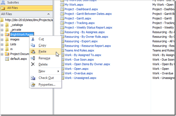Click the 'Project - Gantt' title cell
This screenshot has height=116, width=176.
[x=162, y=18]
